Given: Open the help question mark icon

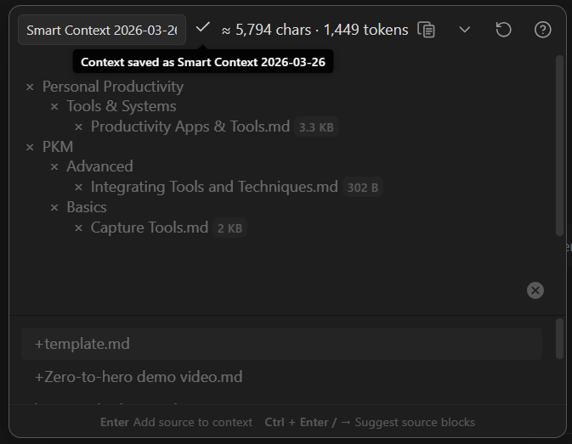Looking at the screenshot, I should coord(543,30).
